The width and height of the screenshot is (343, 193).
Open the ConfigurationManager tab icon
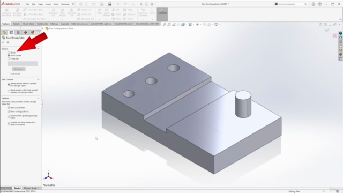coord(18,32)
